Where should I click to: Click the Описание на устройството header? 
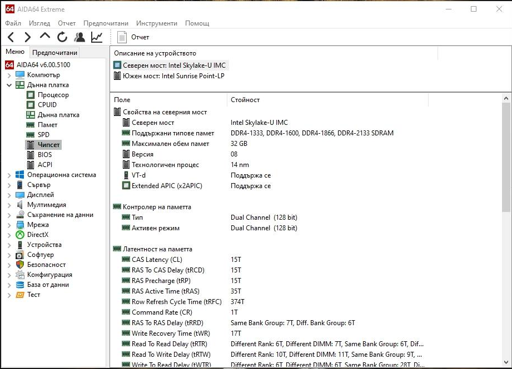coord(274,53)
